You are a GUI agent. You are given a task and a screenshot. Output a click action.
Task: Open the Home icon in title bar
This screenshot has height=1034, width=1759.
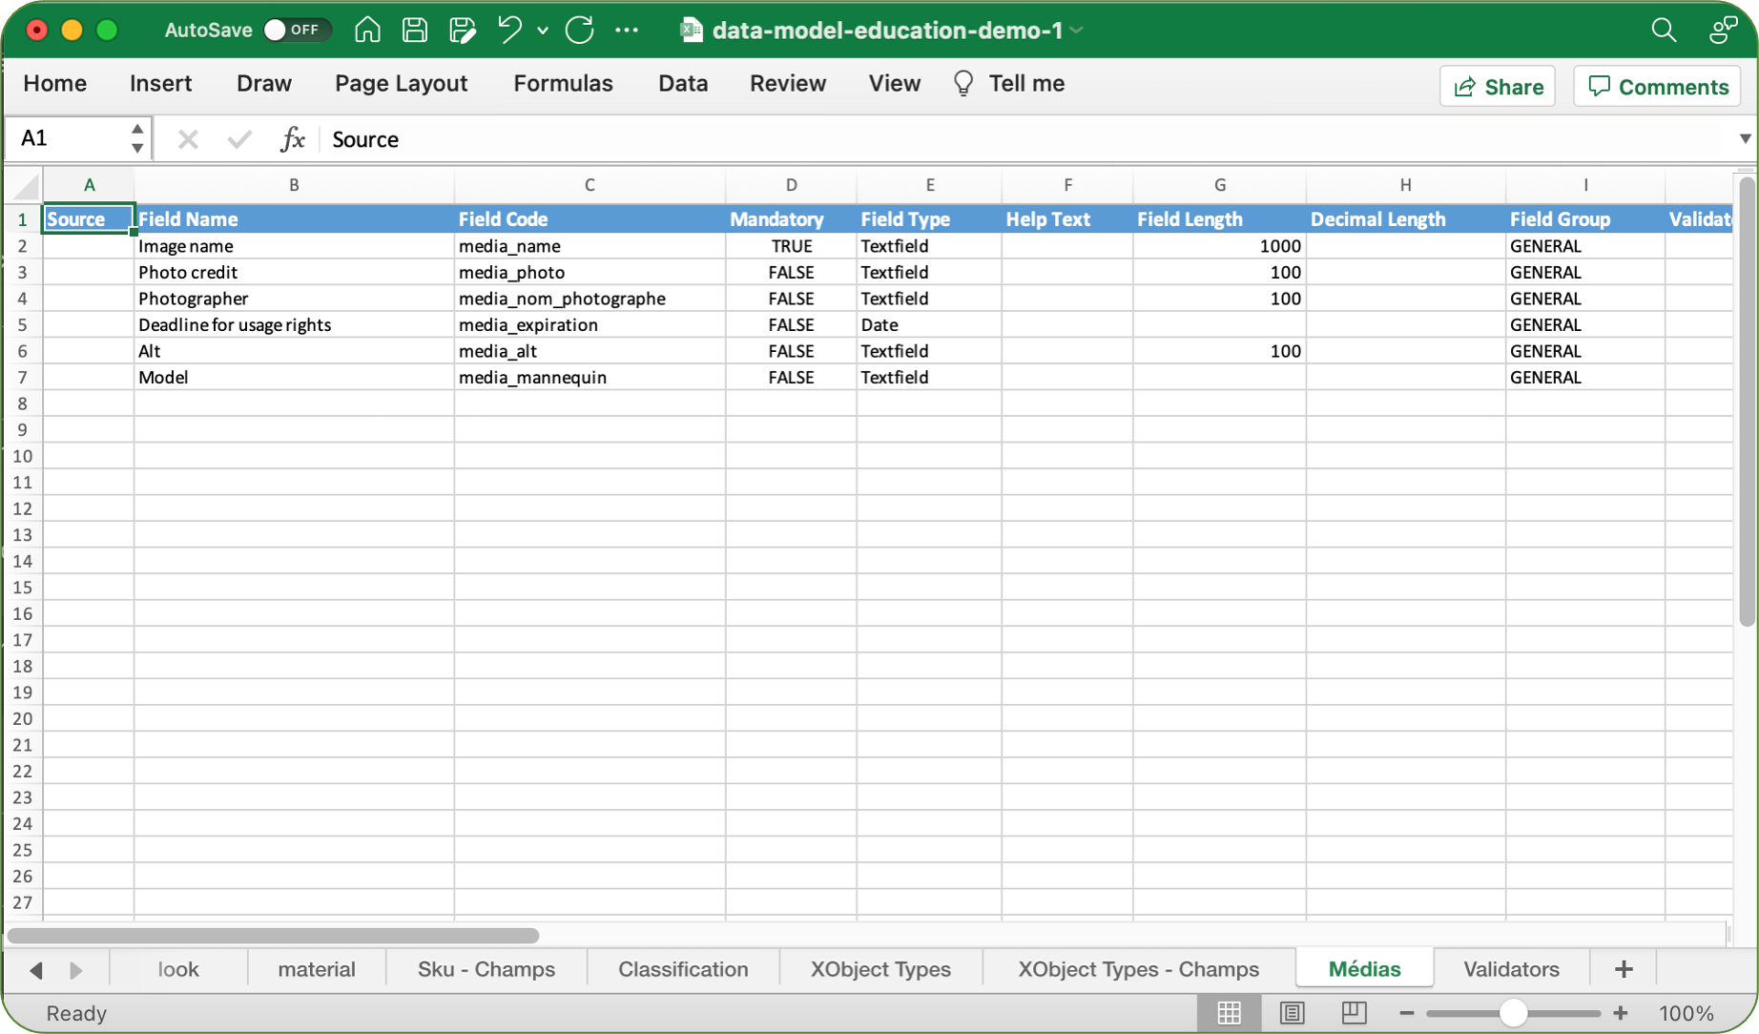pyautogui.click(x=367, y=30)
